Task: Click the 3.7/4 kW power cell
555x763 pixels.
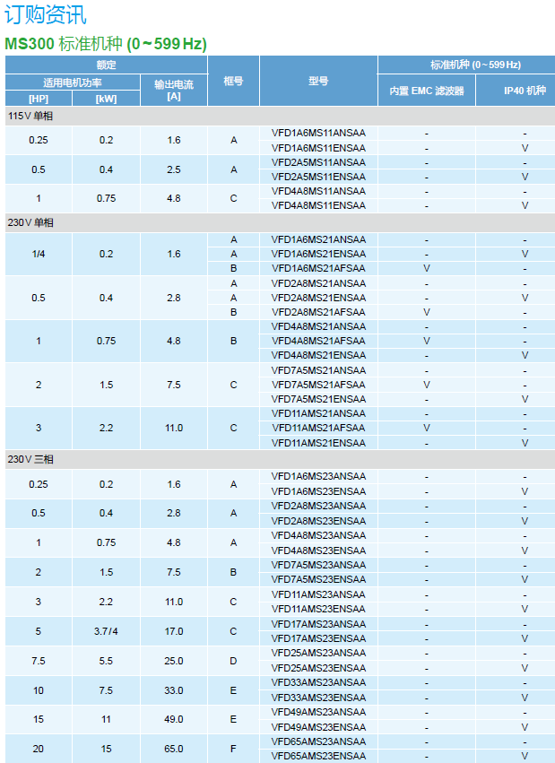Action: coord(106,631)
